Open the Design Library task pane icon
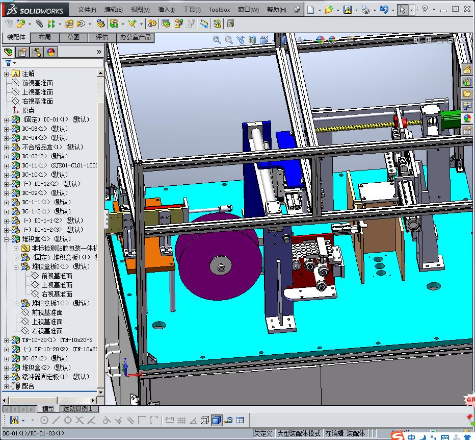 coord(467,82)
